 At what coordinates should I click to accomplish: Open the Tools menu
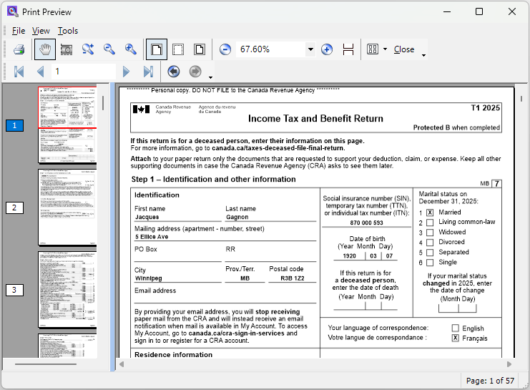tap(68, 31)
